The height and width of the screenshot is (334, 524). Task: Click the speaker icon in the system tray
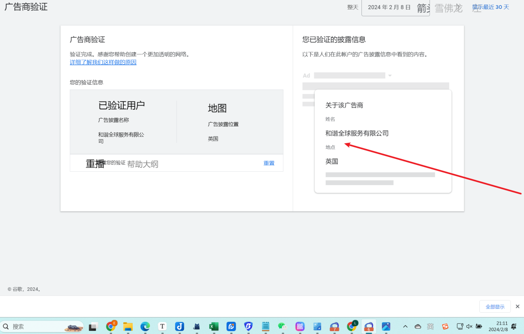[469, 326]
